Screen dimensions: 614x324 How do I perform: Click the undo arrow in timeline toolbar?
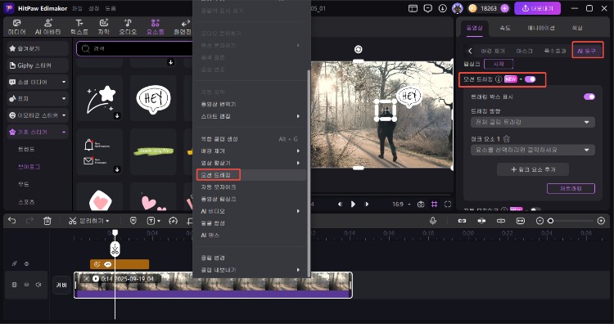(11, 221)
